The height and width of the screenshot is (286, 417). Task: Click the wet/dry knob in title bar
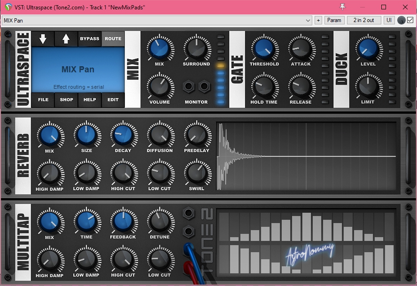tap(402, 21)
